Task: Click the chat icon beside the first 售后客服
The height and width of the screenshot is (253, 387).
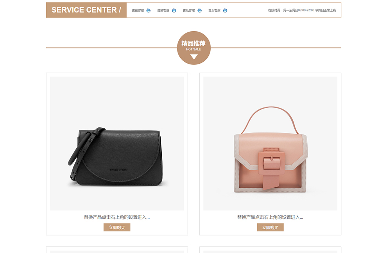Action: pos(200,11)
